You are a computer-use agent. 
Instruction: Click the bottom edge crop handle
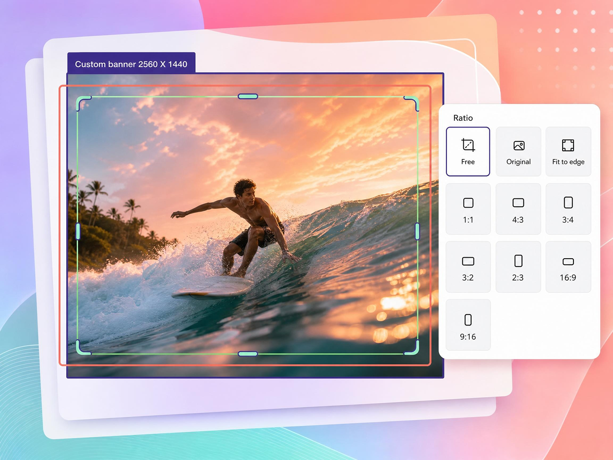tap(248, 354)
